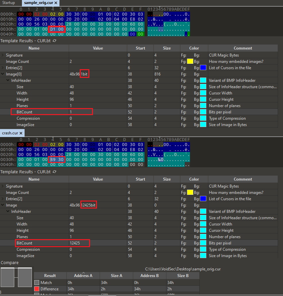The height and width of the screenshot is (296, 283).
Task: Click the Comment column header in upper results
Action: click(243, 48)
